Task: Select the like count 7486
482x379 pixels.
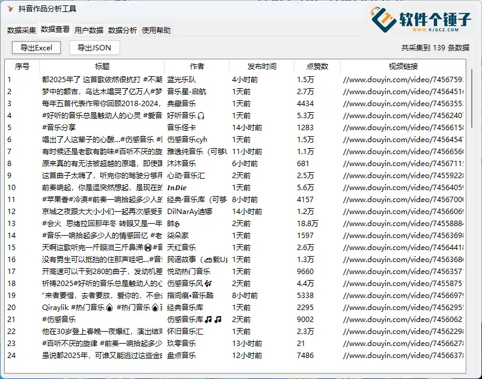Action: 305,356
